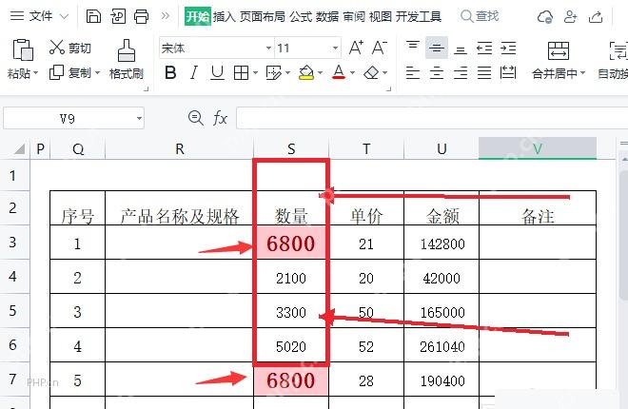Click cell containing 142800
628x409 pixels.
point(442,243)
